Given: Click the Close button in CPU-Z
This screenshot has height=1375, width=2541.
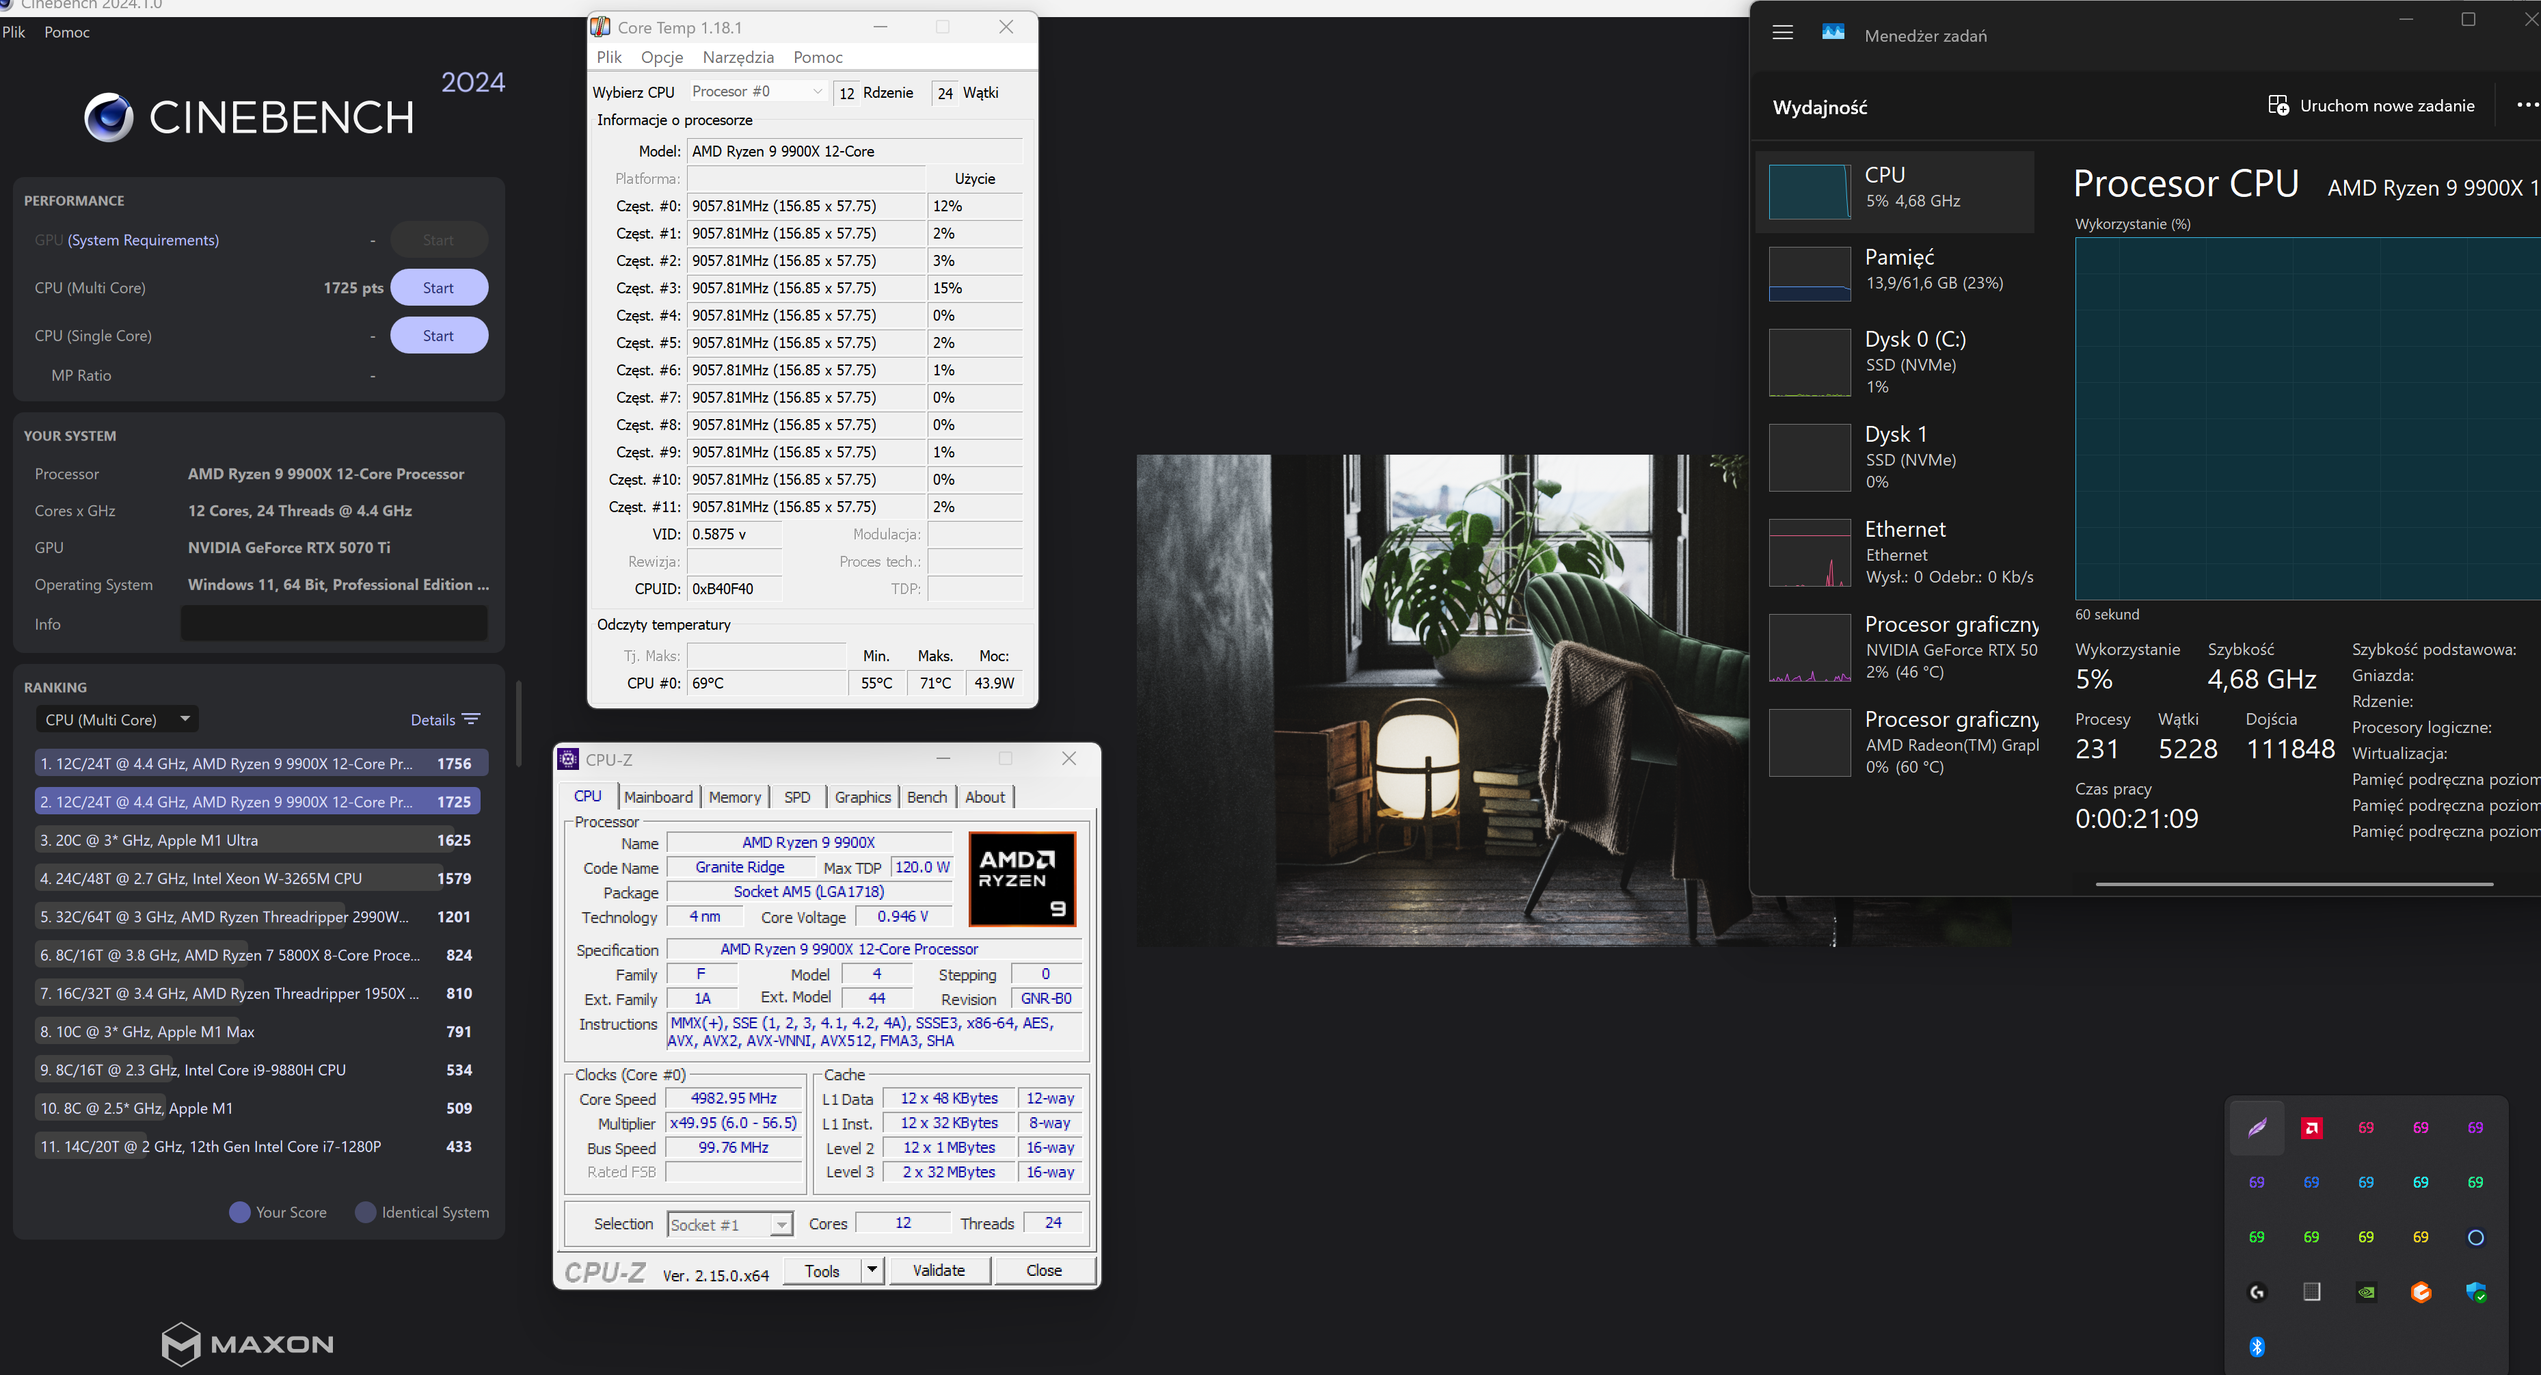Looking at the screenshot, I should (x=1044, y=1270).
